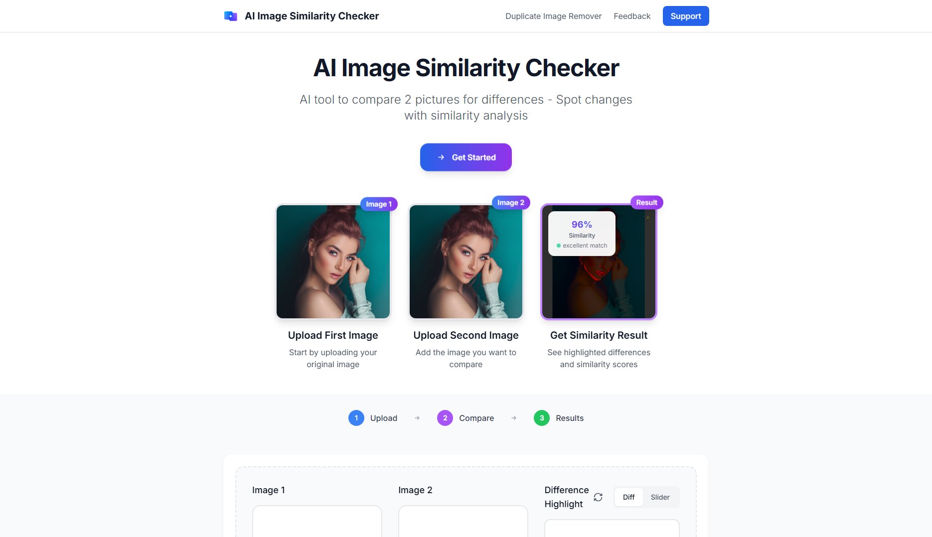The width and height of the screenshot is (932, 537).
Task: Click the step 3 Results circle
Action: [x=542, y=418]
